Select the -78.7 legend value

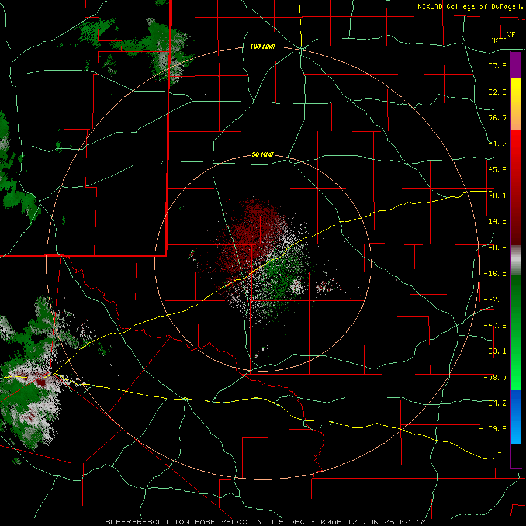point(495,378)
